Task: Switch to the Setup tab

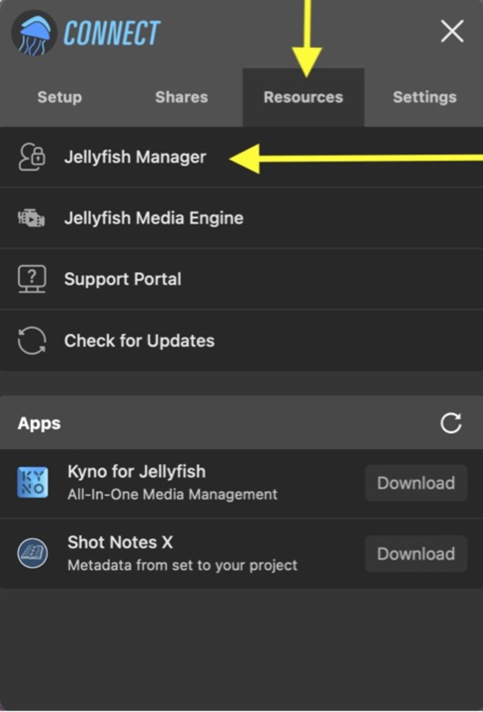Action: [x=60, y=97]
